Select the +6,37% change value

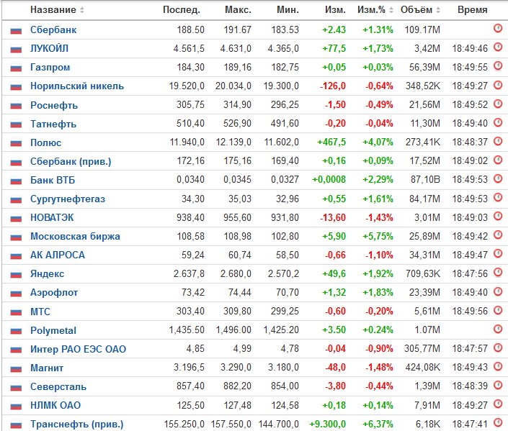pyautogui.click(x=378, y=424)
